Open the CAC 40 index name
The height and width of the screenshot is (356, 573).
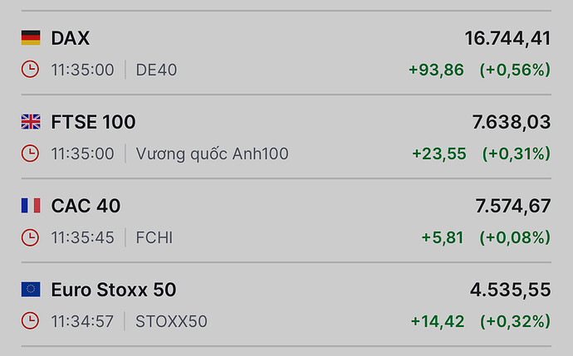tap(86, 206)
